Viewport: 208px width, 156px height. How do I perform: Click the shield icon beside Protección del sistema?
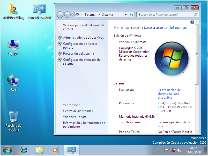pos(60,54)
